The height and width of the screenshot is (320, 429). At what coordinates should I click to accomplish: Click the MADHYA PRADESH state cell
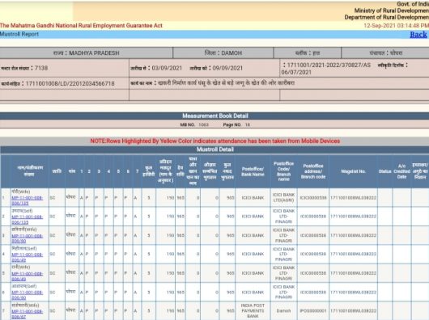(86, 53)
